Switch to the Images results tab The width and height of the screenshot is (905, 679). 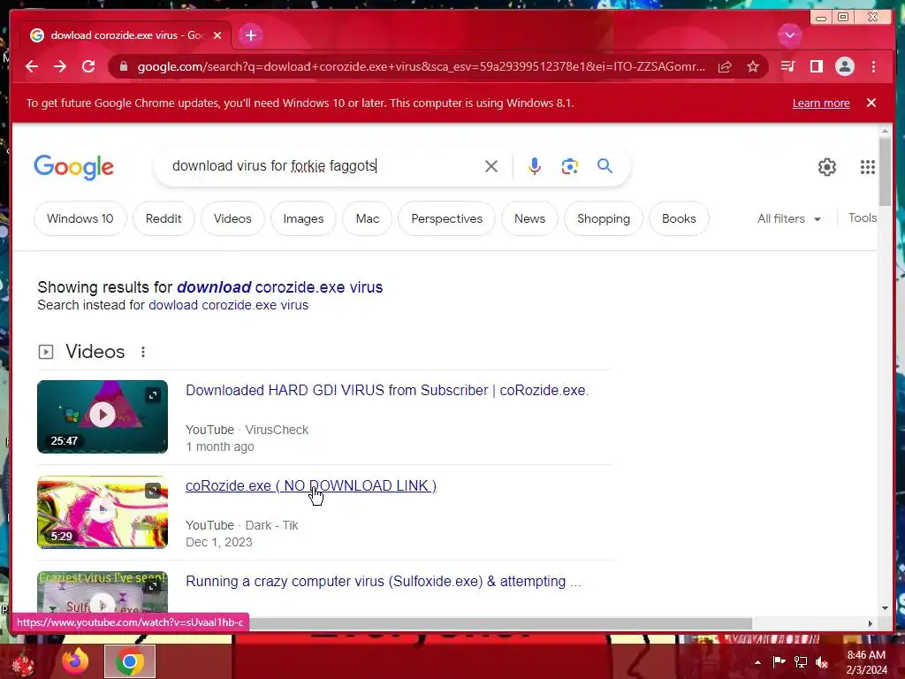304,219
